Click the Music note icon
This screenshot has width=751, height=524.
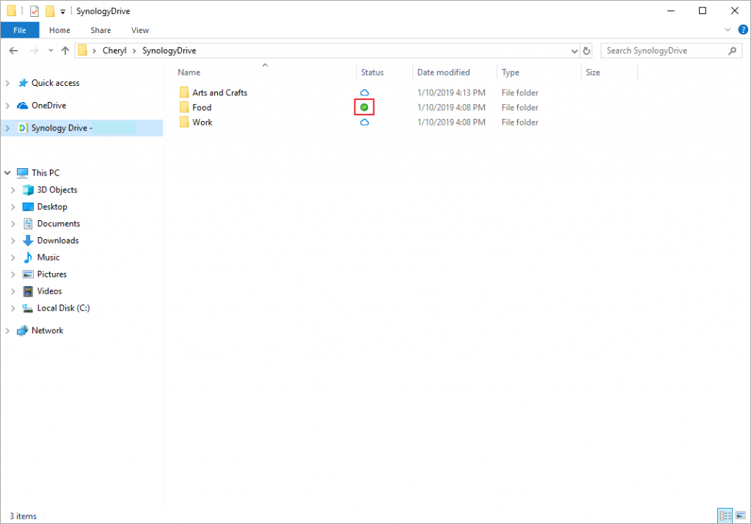29,258
